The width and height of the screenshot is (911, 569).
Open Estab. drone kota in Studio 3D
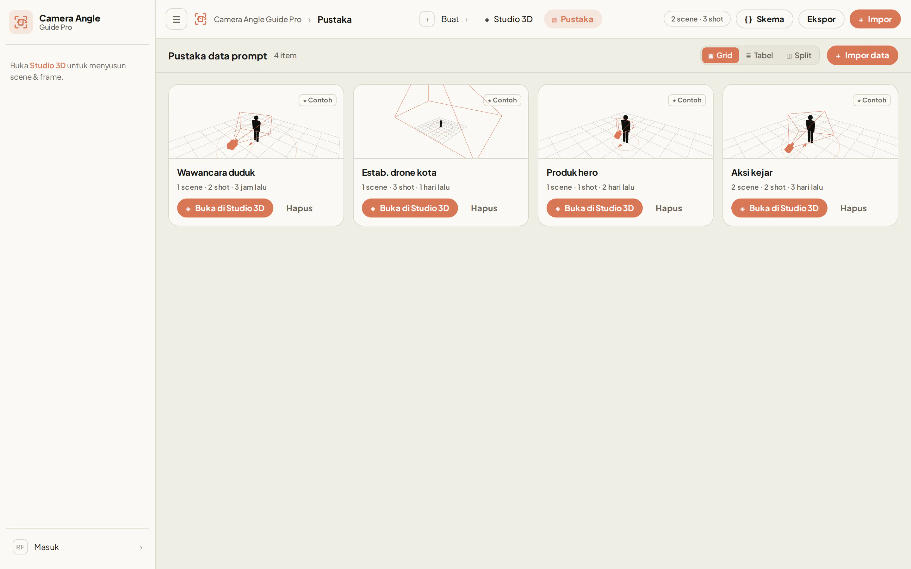(x=410, y=208)
